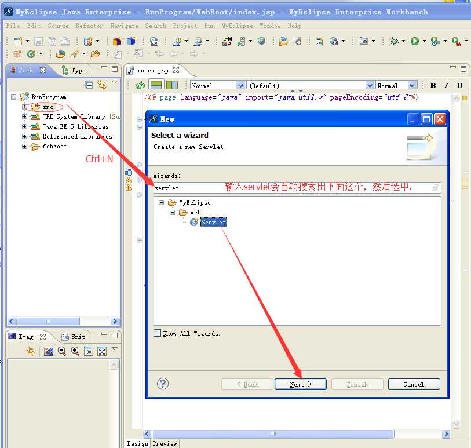Viewport: 471px width, 448px height.
Task: Click Link with Editor arrows in Package Explorer
Action: tap(102, 85)
